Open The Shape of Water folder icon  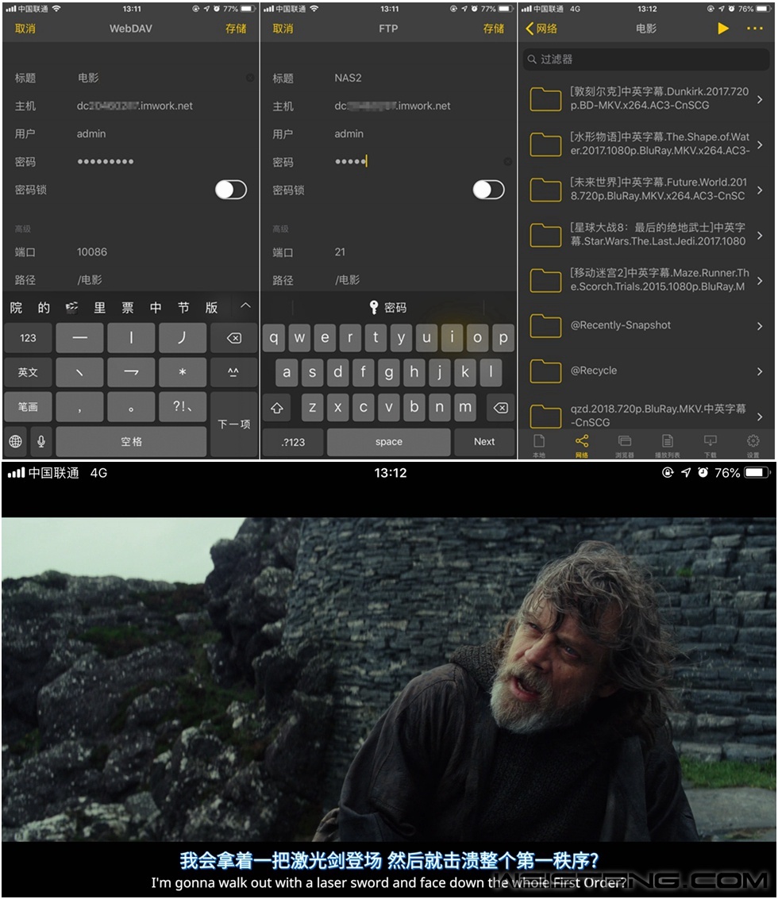click(545, 144)
